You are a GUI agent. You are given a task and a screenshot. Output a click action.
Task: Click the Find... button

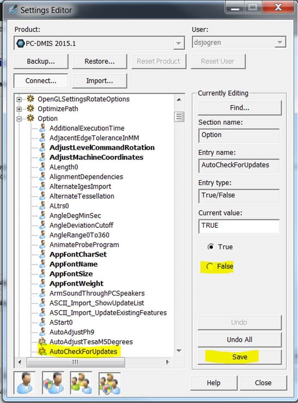(x=240, y=107)
